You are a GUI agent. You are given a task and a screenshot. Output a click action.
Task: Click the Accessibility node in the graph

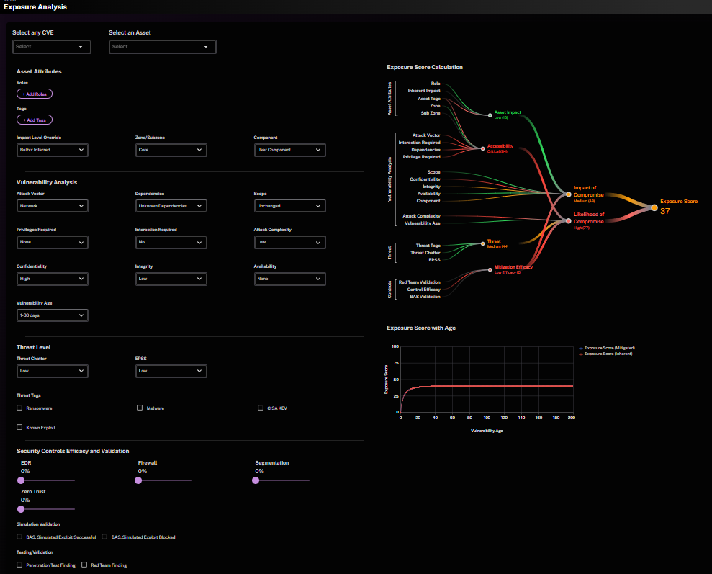[x=482, y=148]
